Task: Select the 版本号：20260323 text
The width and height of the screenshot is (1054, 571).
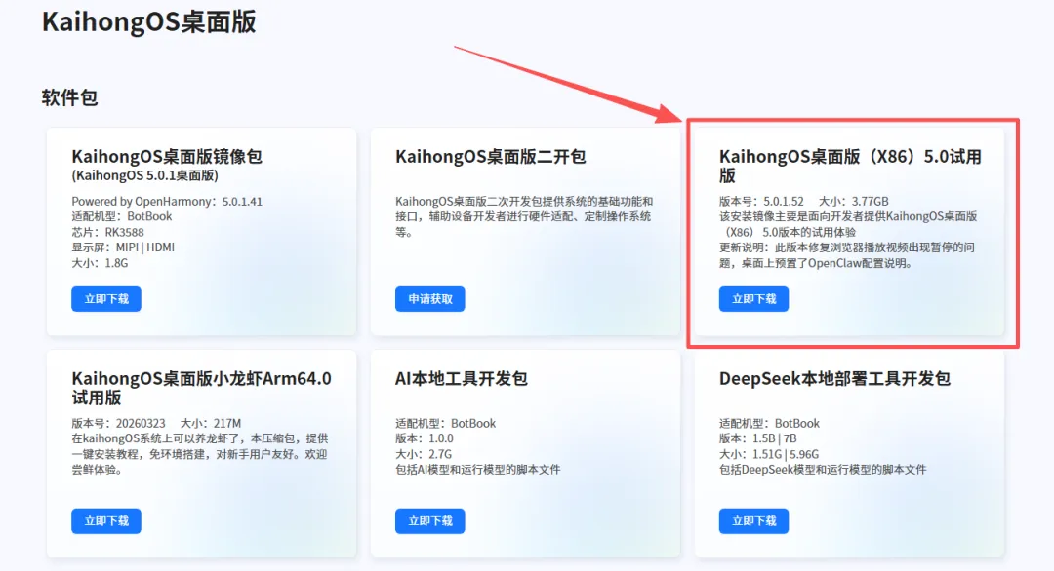Action: pos(118,424)
